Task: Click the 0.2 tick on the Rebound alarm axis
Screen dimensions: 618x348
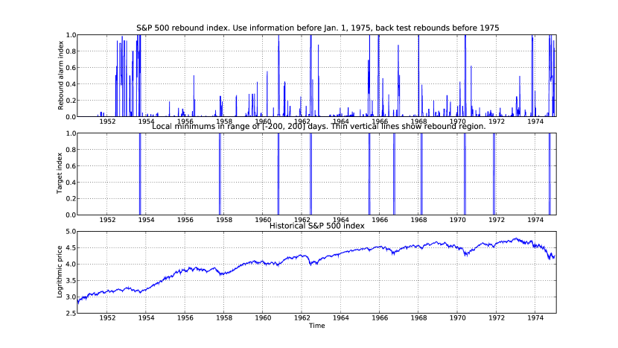Action: 71,100
